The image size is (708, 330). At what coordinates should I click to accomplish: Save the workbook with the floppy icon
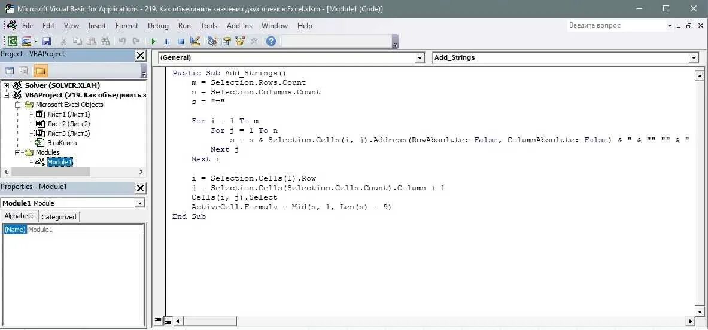coord(47,41)
